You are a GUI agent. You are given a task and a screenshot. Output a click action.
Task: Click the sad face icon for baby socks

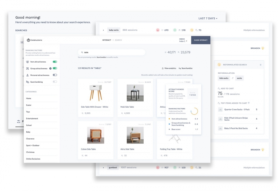158,30
